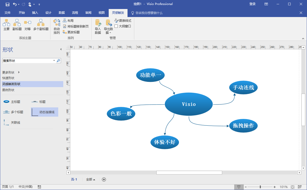Open the 布局 layout command
The height and width of the screenshot is (190, 307).
click(x=68, y=21)
